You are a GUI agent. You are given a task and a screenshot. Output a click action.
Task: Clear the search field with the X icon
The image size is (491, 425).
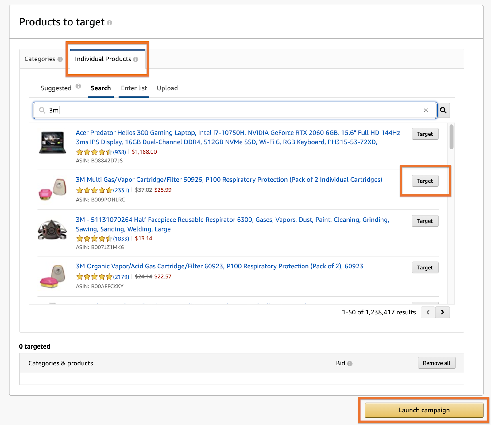tap(426, 110)
